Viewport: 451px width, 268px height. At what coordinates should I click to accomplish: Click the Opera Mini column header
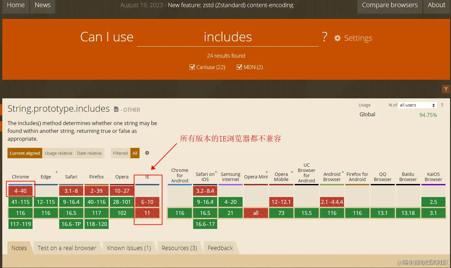(x=256, y=177)
